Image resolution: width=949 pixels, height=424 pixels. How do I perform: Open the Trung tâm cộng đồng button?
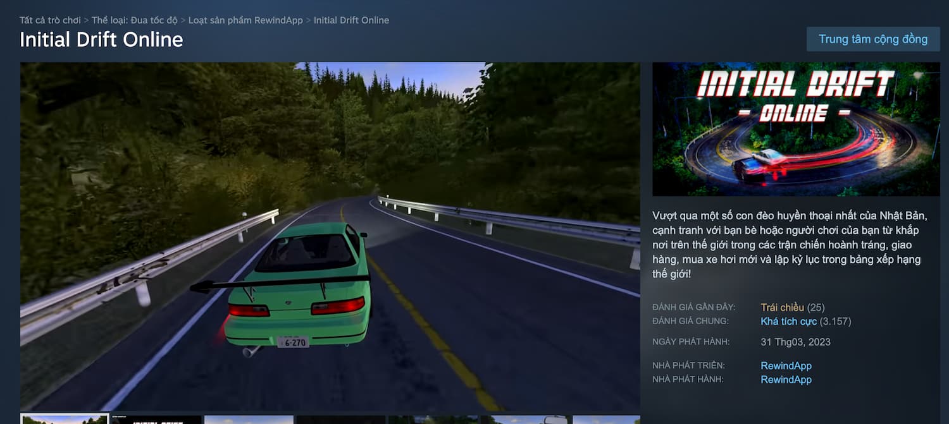coord(873,39)
